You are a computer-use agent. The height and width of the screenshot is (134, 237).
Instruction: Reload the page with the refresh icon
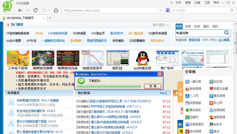(x=36, y=10)
